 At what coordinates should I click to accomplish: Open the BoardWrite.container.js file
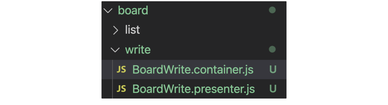193,70
